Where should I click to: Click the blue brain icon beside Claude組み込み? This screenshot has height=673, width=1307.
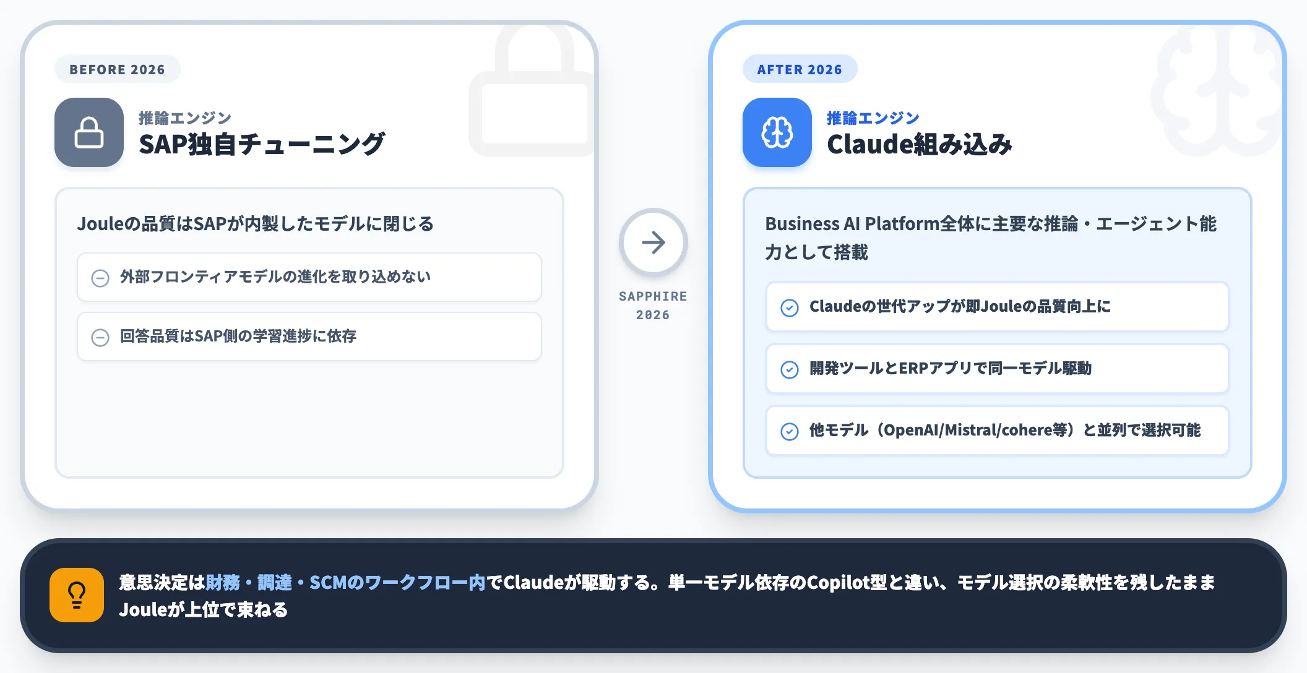777,132
